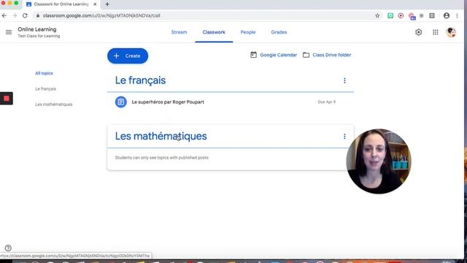The image size is (467, 263).
Task: Open Class Drive folder
Action: point(327,55)
